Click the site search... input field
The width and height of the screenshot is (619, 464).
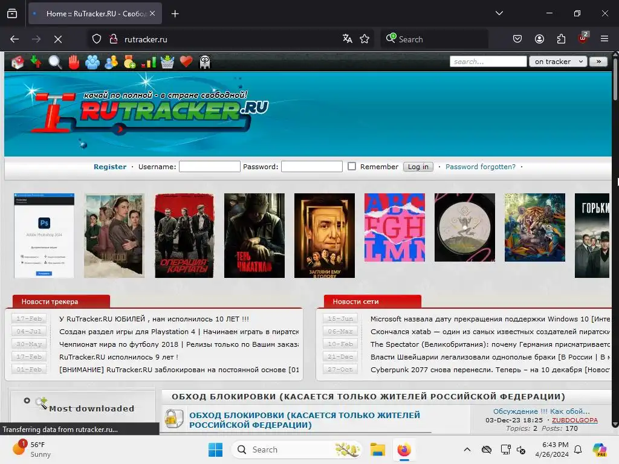(488, 62)
